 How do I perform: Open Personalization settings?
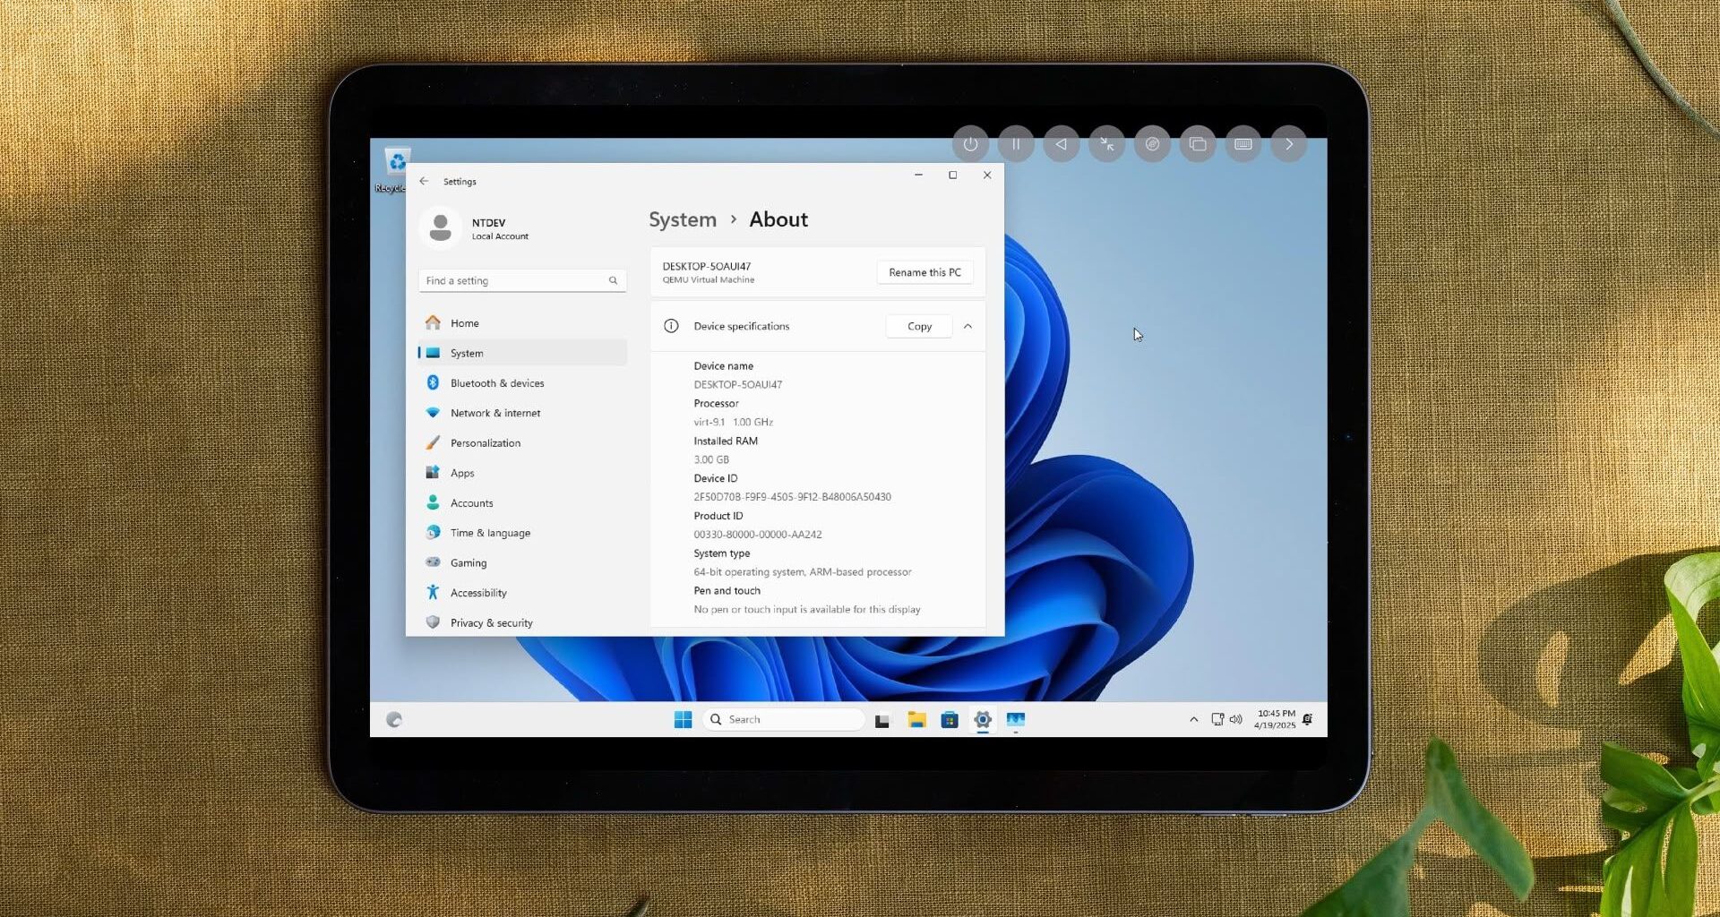pyautogui.click(x=522, y=443)
